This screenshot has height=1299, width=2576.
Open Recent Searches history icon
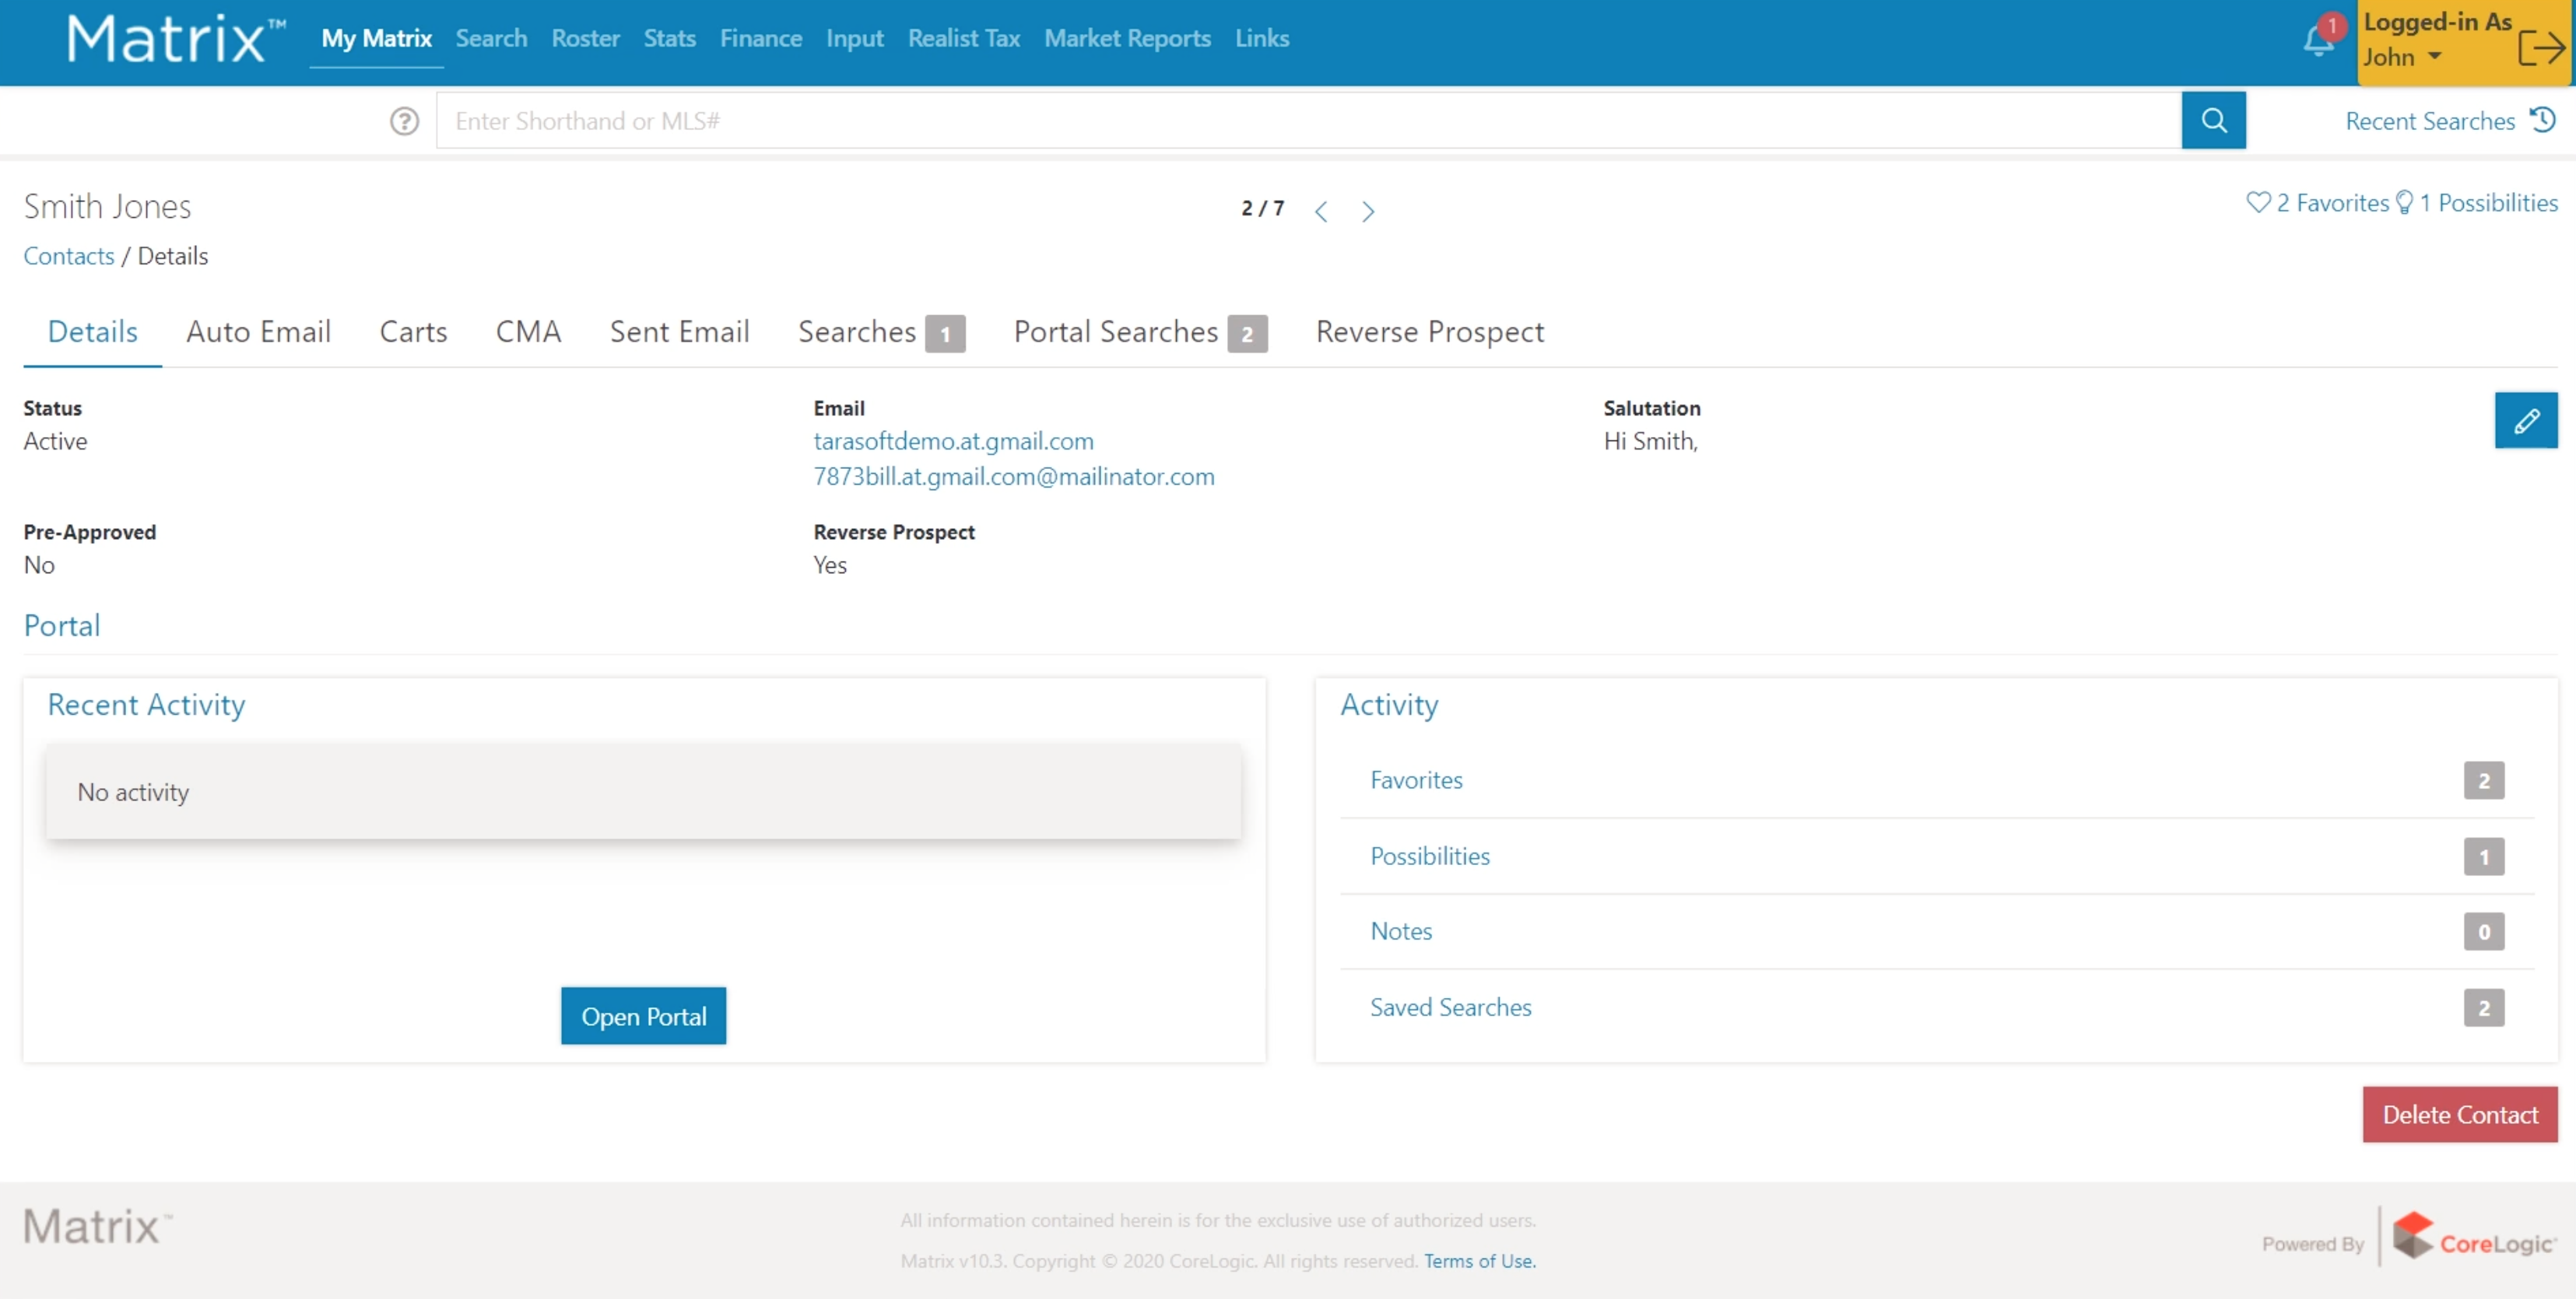(x=2542, y=120)
